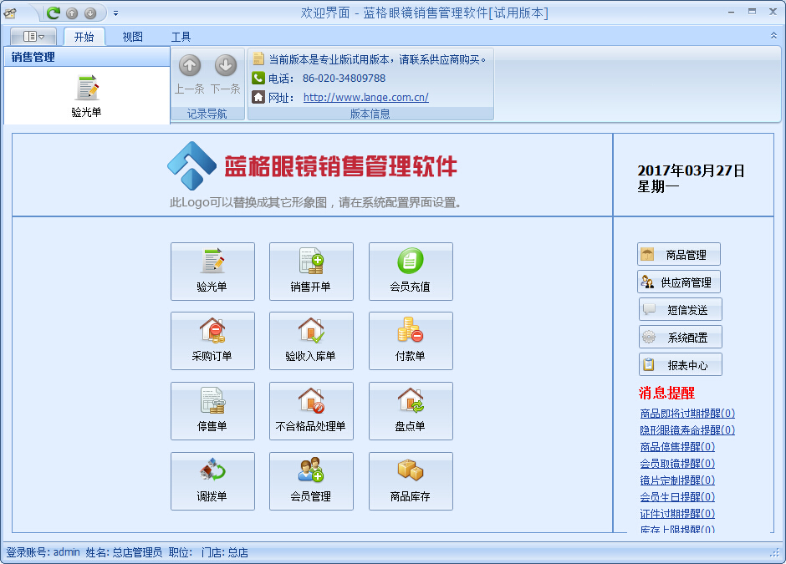Collapse the ribbon using the chevron
This screenshot has width=786, height=564.
(773, 36)
